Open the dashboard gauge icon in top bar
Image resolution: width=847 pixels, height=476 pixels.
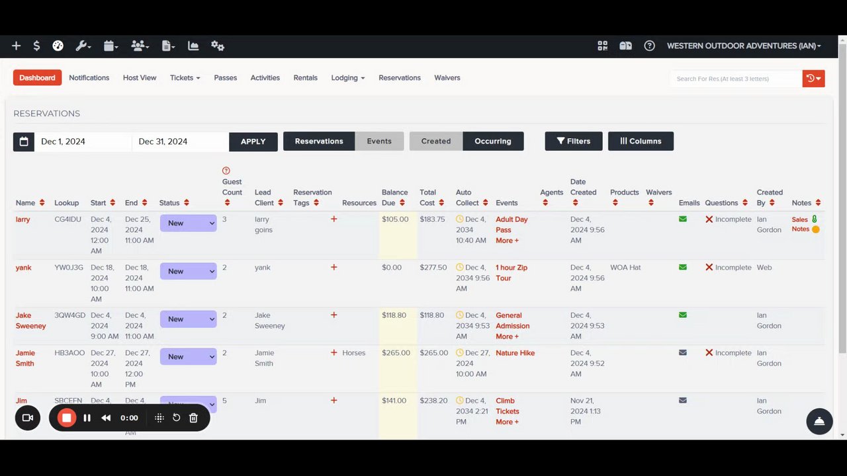coord(58,46)
